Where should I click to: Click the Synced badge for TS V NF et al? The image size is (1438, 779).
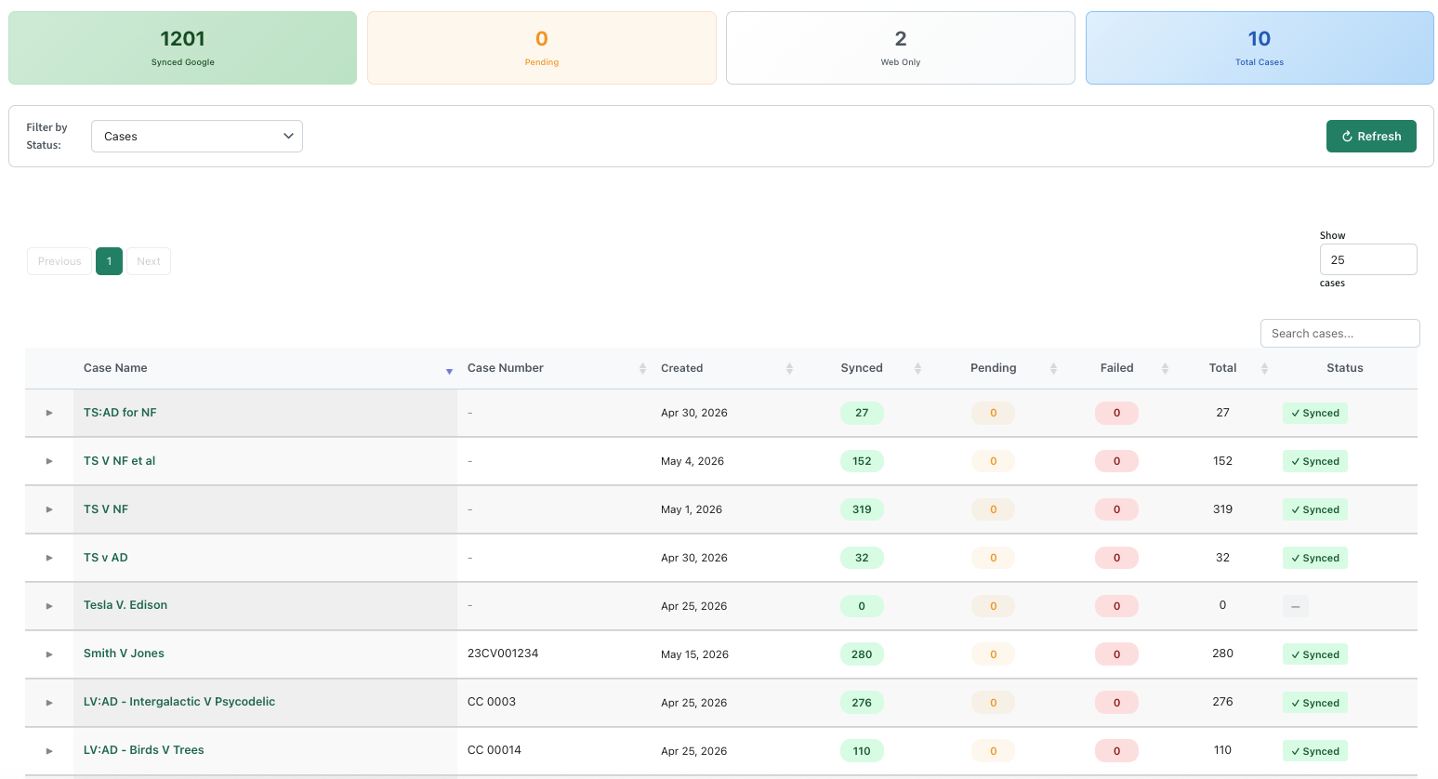point(1314,461)
